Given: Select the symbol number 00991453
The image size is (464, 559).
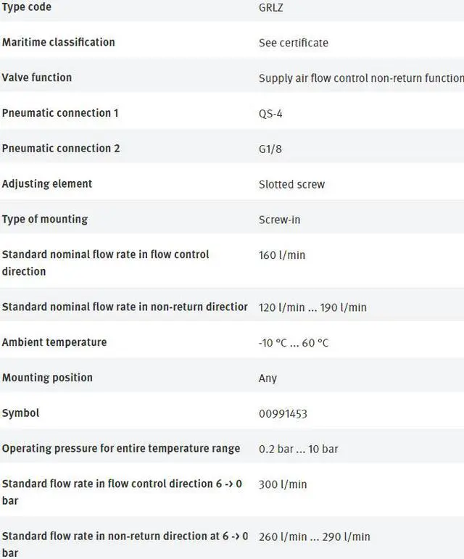Looking at the screenshot, I should [x=283, y=414].
